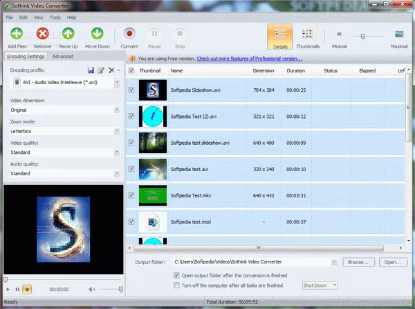This screenshot has height=309, width=415.
Task: Open the Tools menu
Action: [55, 17]
